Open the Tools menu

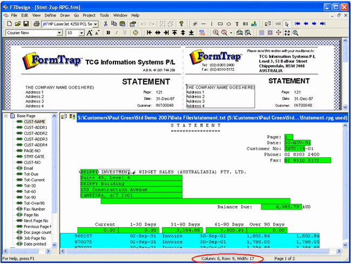pyautogui.click(x=104, y=15)
